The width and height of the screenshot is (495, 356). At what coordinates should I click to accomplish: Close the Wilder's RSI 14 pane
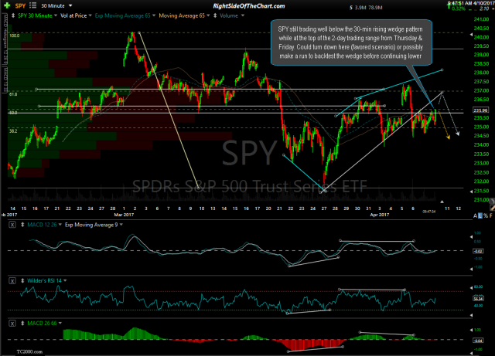point(12,280)
